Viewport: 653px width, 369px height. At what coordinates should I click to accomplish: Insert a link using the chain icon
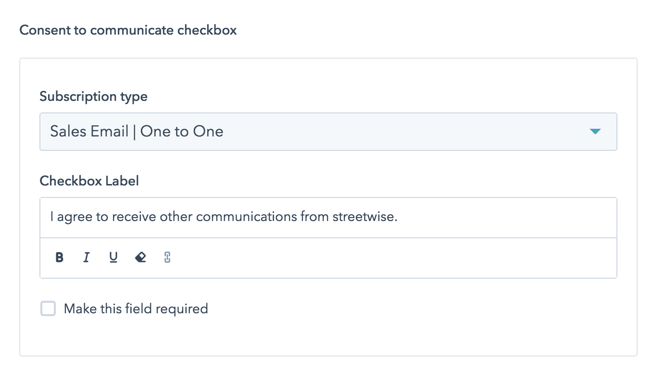point(167,258)
